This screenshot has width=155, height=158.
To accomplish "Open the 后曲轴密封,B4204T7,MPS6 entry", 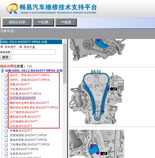I will tap(28, 135).
